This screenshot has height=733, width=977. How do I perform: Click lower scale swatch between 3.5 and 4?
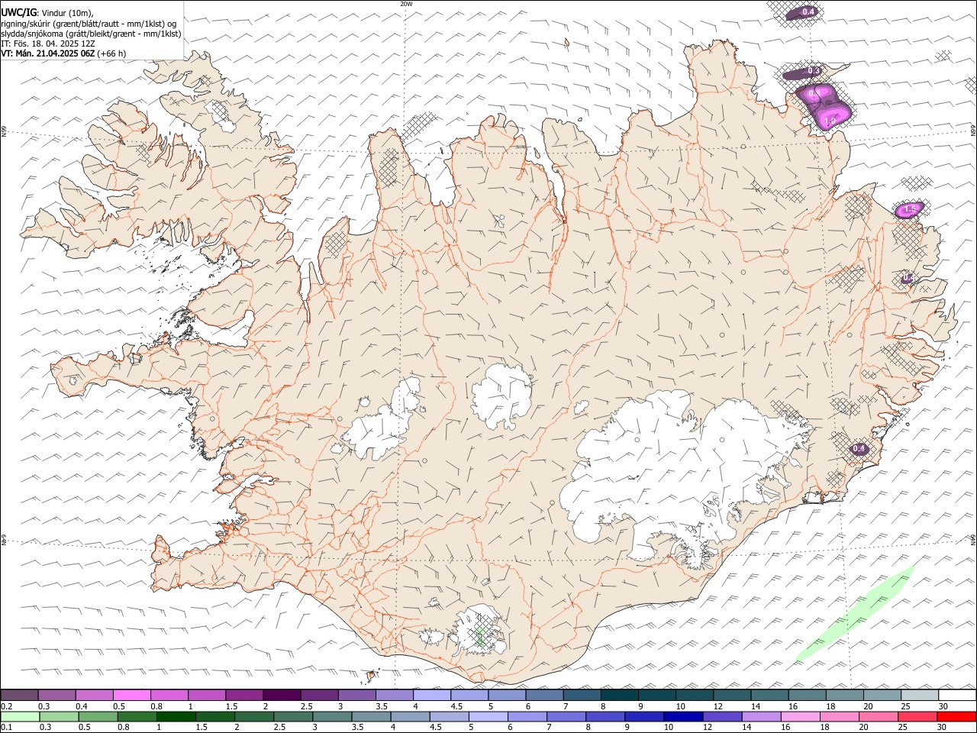(x=371, y=716)
